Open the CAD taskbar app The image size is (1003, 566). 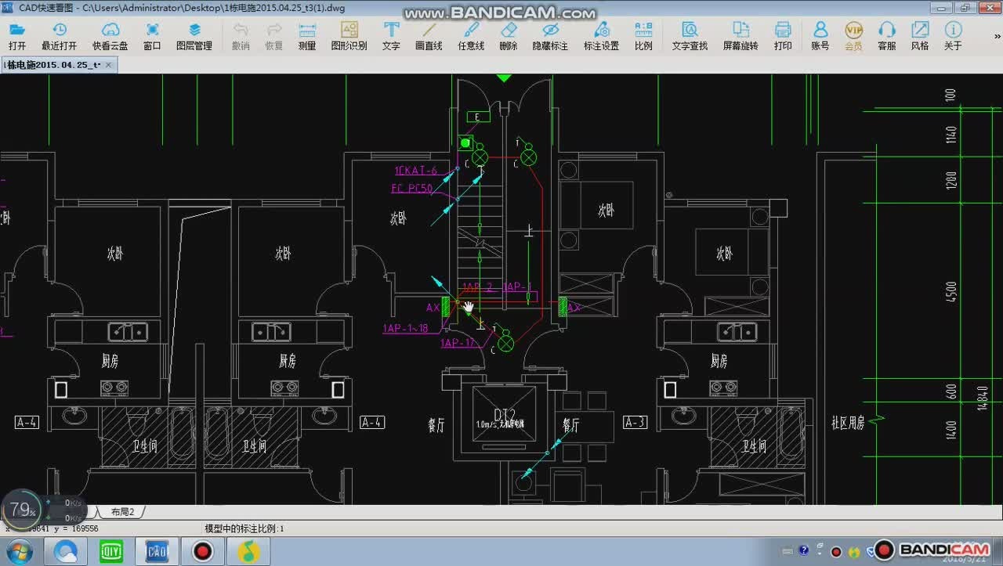click(x=158, y=551)
